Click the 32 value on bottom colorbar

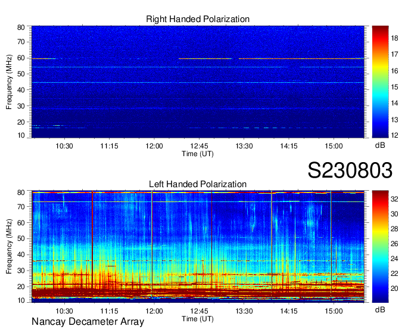tap(394, 199)
